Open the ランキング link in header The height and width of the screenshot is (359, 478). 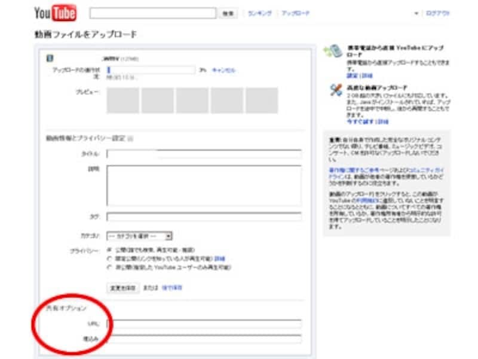259,13
